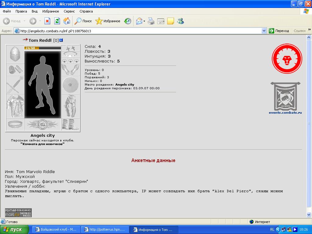Click the Refresh page icon

[57, 21]
